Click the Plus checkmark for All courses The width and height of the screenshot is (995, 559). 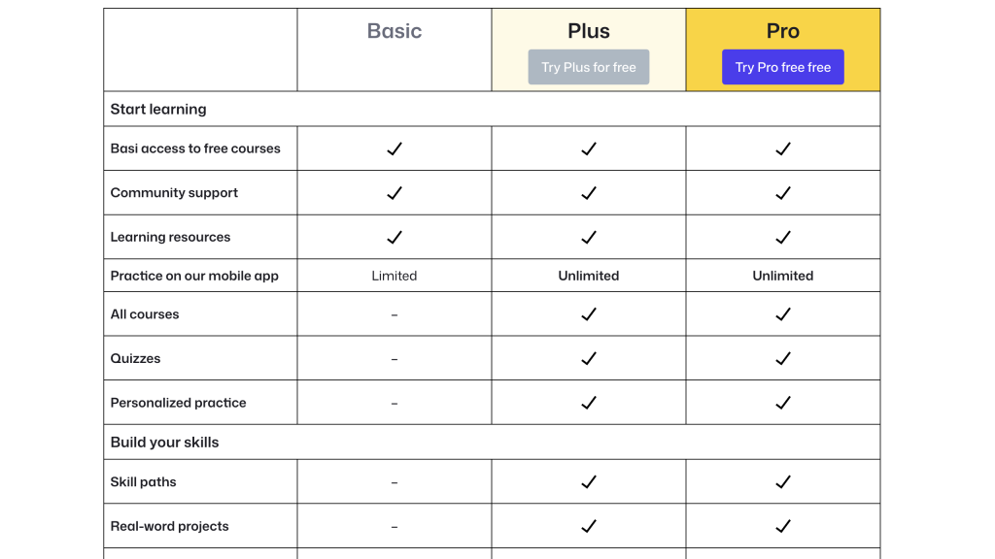[x=588, y=313]
